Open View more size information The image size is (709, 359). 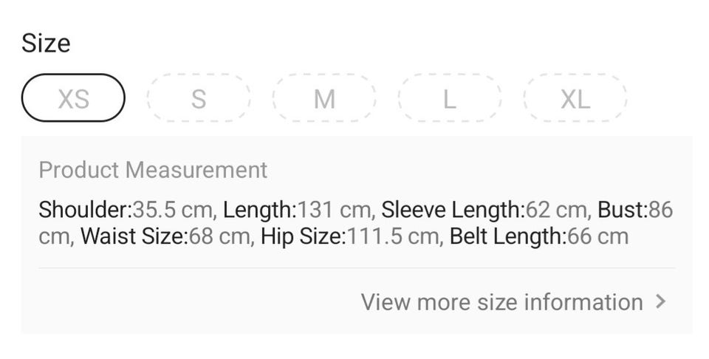(501, 302)
